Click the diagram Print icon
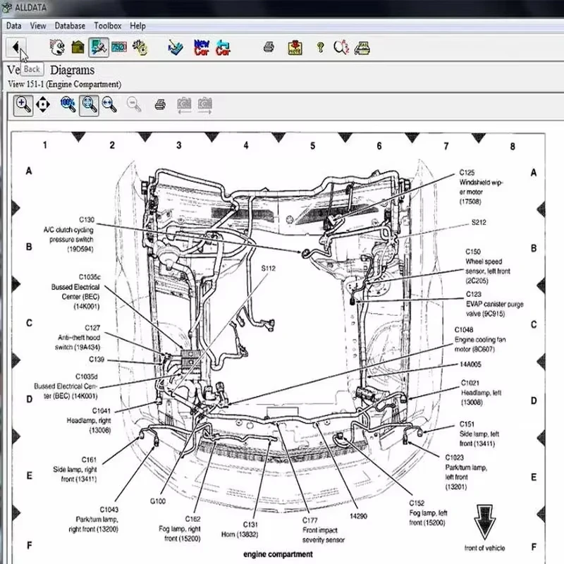564x564 pixels. tap(159, 104)
